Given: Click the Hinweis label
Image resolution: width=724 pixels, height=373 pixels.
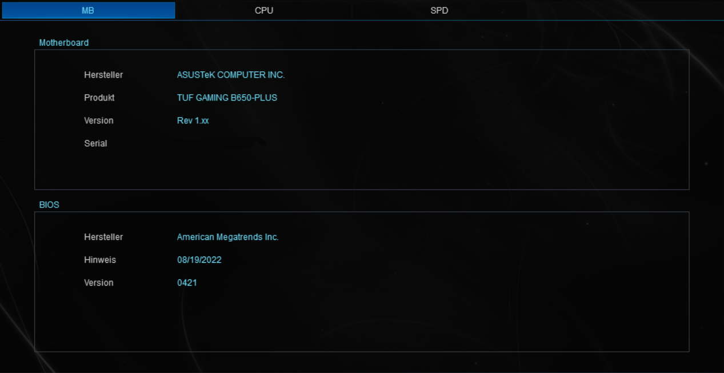Looking at the screenshot, I should pyautogui.click(x=100, y=260).
